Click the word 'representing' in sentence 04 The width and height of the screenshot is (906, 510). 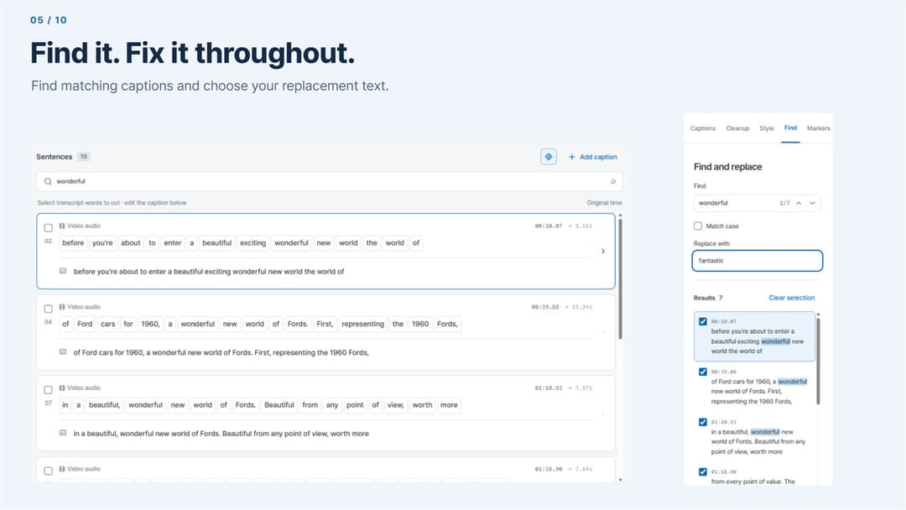click(x=363, y=324)
